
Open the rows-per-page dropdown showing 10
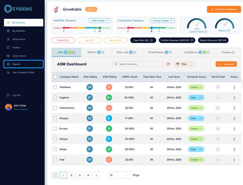coord(119,175)
